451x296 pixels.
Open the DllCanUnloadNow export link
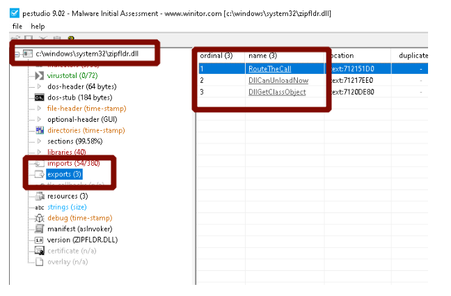click(278, 80)
